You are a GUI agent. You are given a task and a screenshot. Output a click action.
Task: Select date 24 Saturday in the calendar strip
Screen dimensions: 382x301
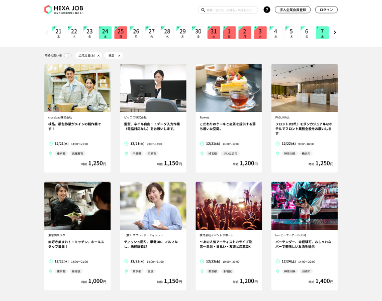[105, 33]
